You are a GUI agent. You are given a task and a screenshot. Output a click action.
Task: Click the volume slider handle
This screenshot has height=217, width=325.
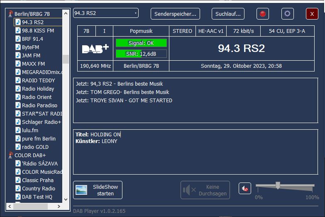278,185
